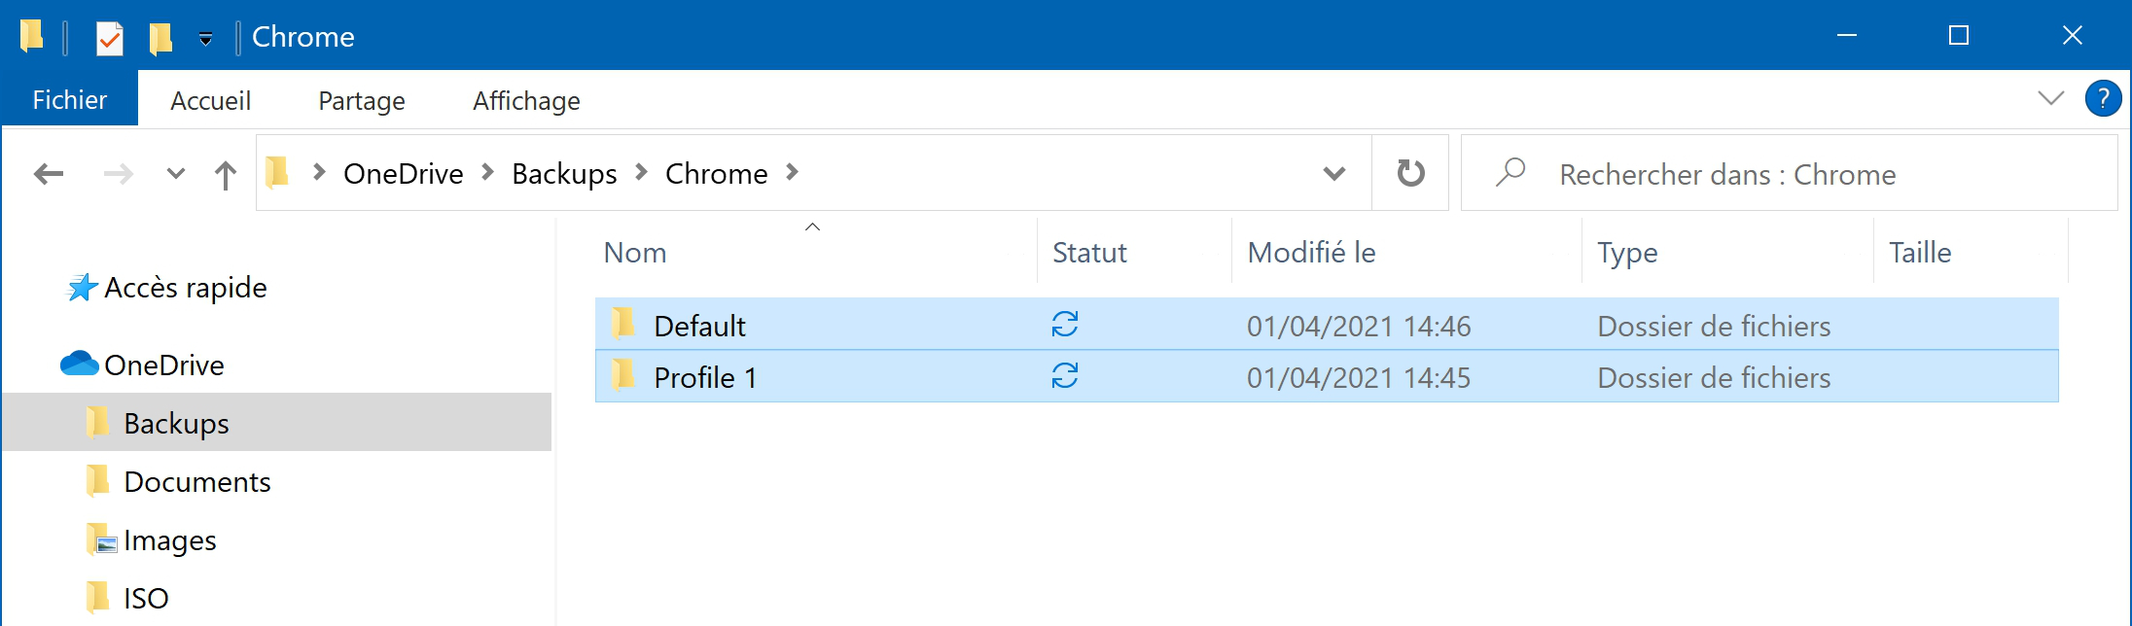This screenshot has width=2132, height=626.
Task: Go forward with the right arrow
Action: 118,174
